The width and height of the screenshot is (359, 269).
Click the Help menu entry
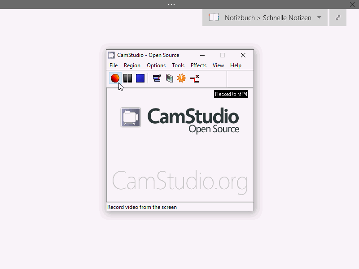236,65
